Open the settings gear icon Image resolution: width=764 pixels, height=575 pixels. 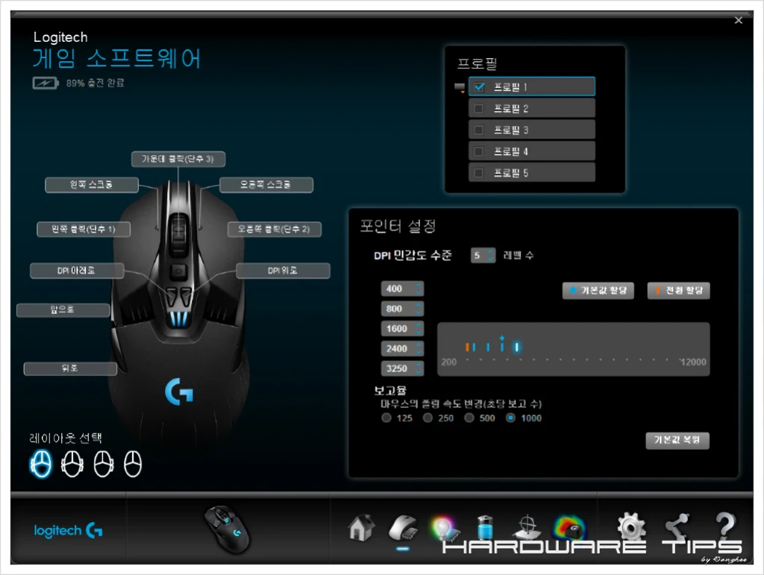pos(631,527)
